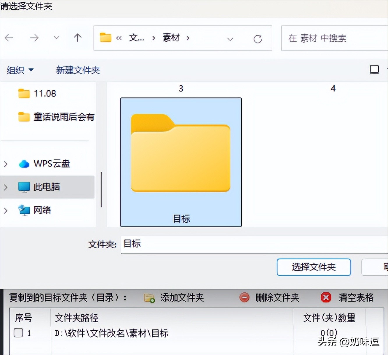This screenshot has width=388, height=355.
Task: Click the 文件(夹)数量 column header
Action: (x=329, y=318)
